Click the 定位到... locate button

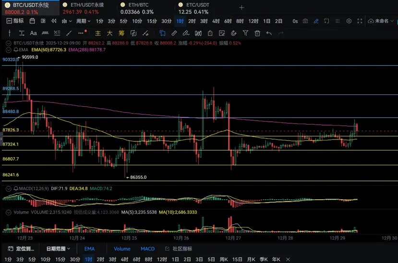click(x=21, y=249)
